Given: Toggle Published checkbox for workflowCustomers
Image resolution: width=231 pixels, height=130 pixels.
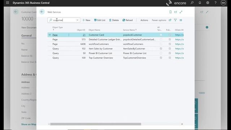Looking at the screenshot, I should coord(170,44).
